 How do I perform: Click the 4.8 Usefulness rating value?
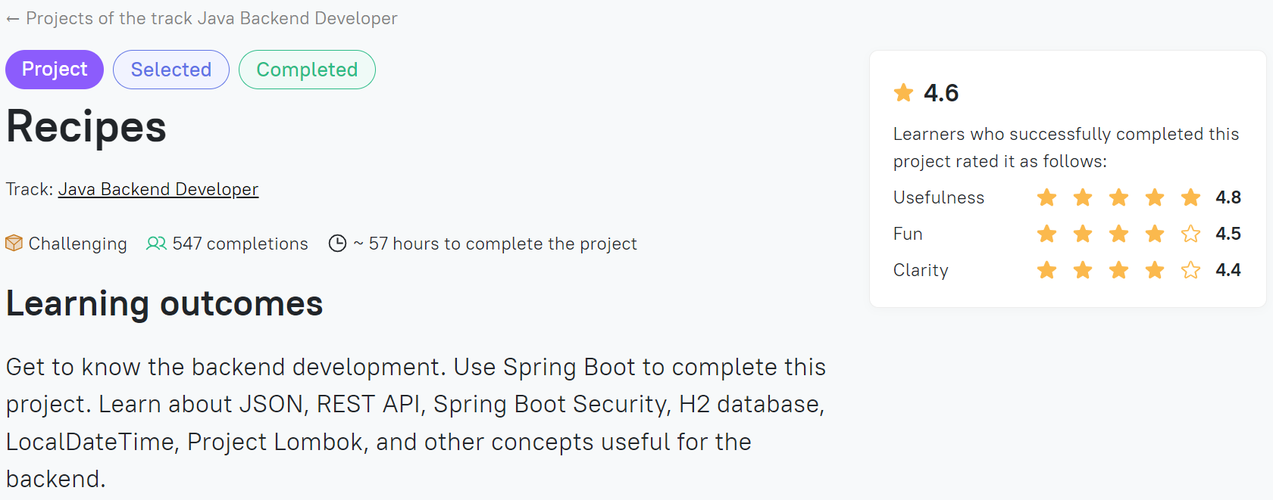1230,197
